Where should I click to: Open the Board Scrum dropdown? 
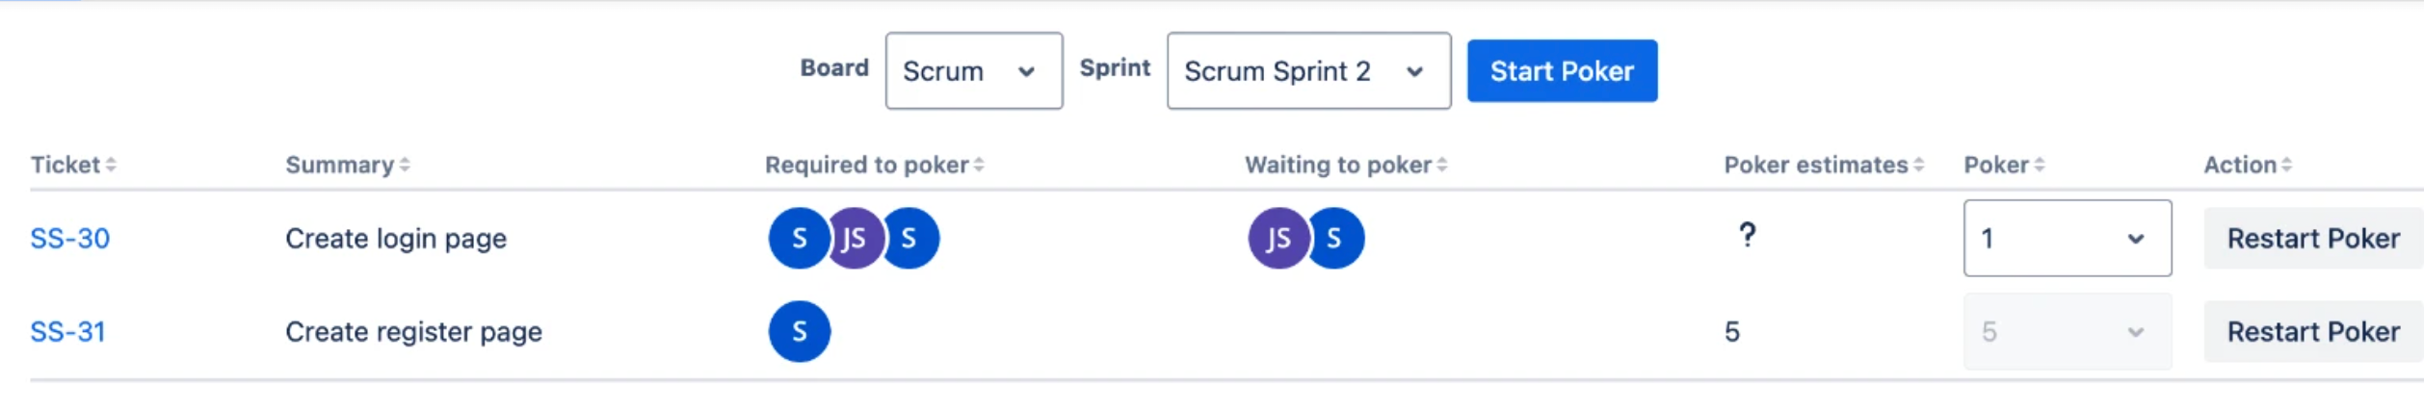(974, 71)
